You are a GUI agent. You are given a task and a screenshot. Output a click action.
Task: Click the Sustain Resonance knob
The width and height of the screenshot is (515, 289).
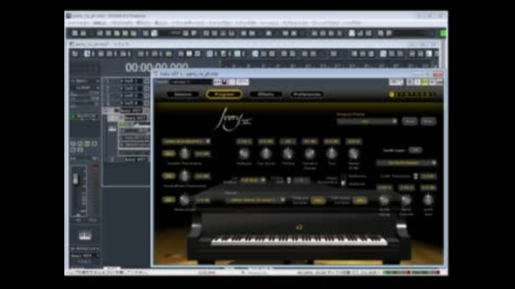185,154
